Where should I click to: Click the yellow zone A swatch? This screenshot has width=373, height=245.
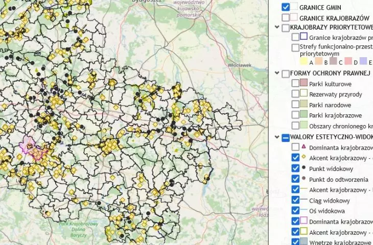304,61
